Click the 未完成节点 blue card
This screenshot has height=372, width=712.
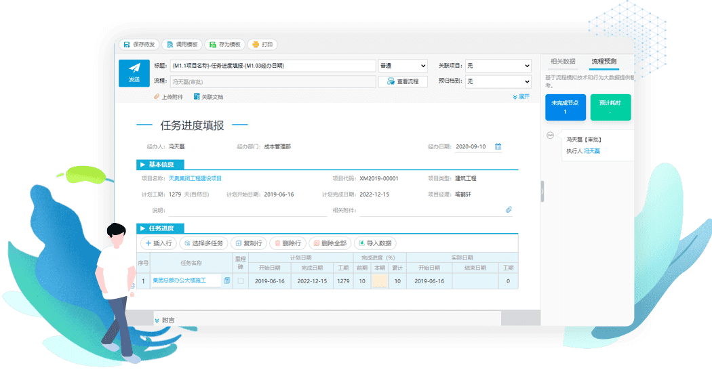[566, 108]
